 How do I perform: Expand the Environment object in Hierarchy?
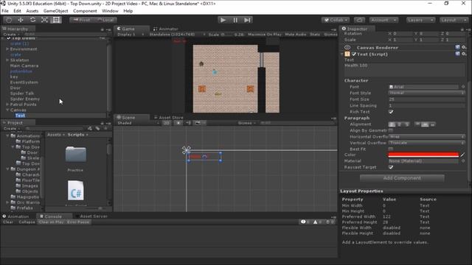tap(7, 49)
